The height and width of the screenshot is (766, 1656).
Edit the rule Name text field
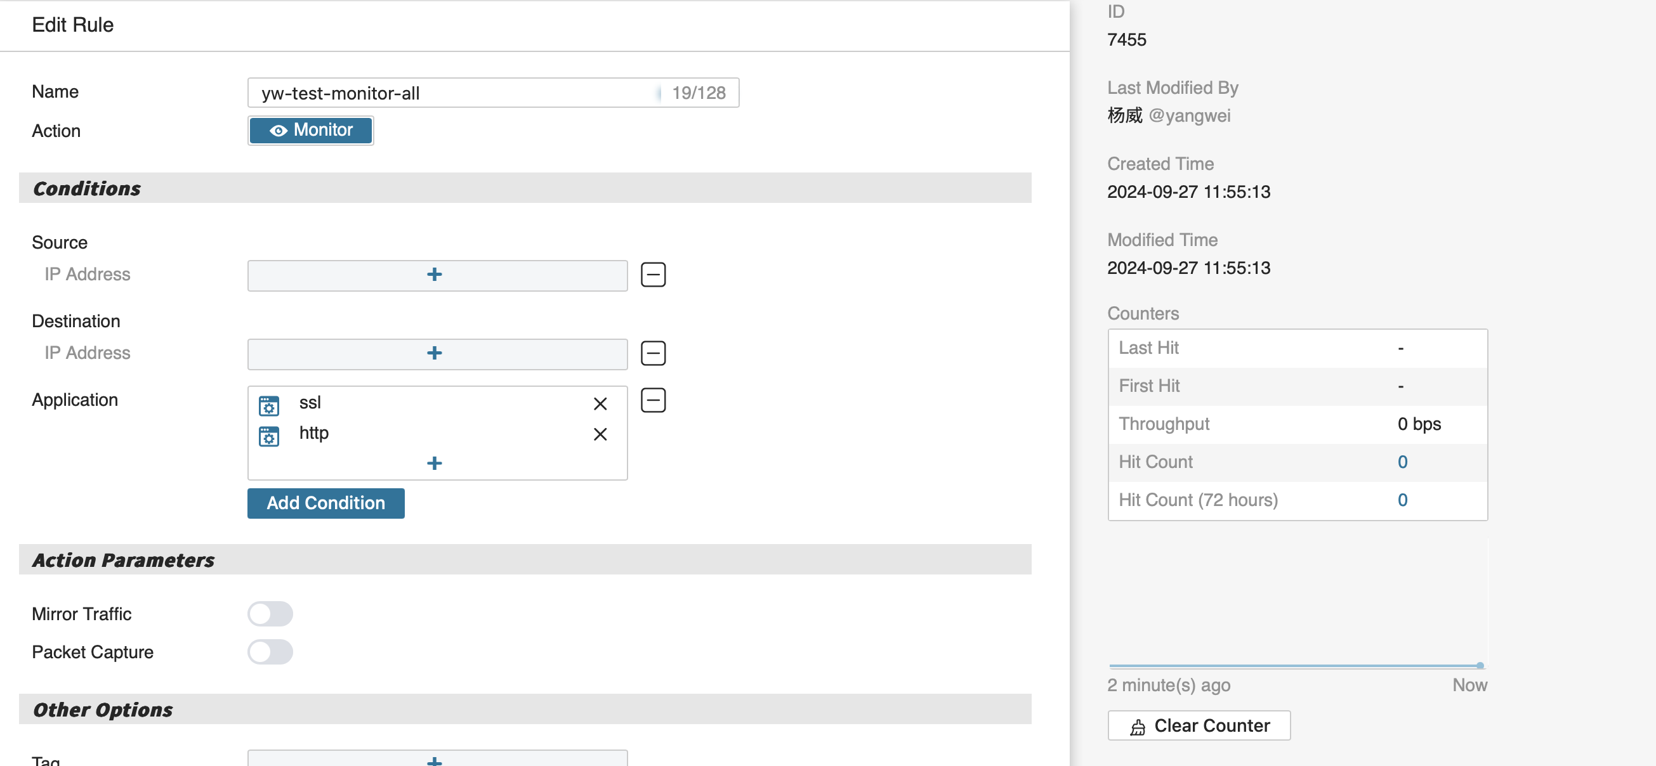[450, 93]
